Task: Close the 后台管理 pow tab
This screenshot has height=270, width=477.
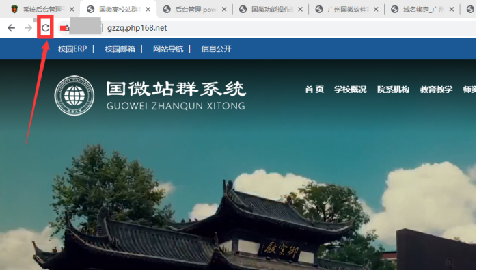Action: [224, 10]
